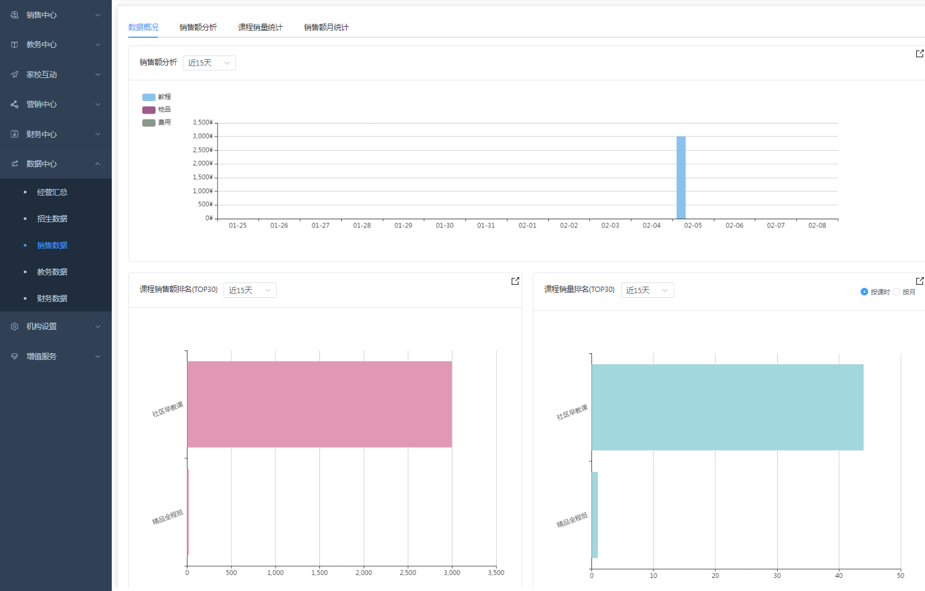Click the 营销中心 menu label
This screenshot has height=591, width=925.
(41, 104)
